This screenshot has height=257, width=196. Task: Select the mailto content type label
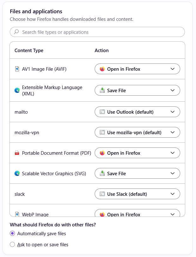[21, 112]
